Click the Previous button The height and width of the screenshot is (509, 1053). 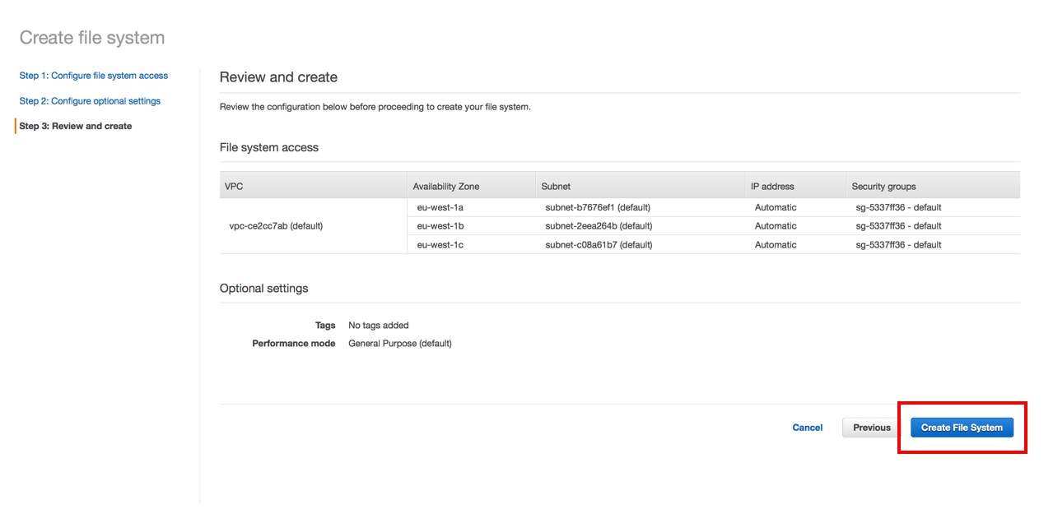(x=870, y=427)
